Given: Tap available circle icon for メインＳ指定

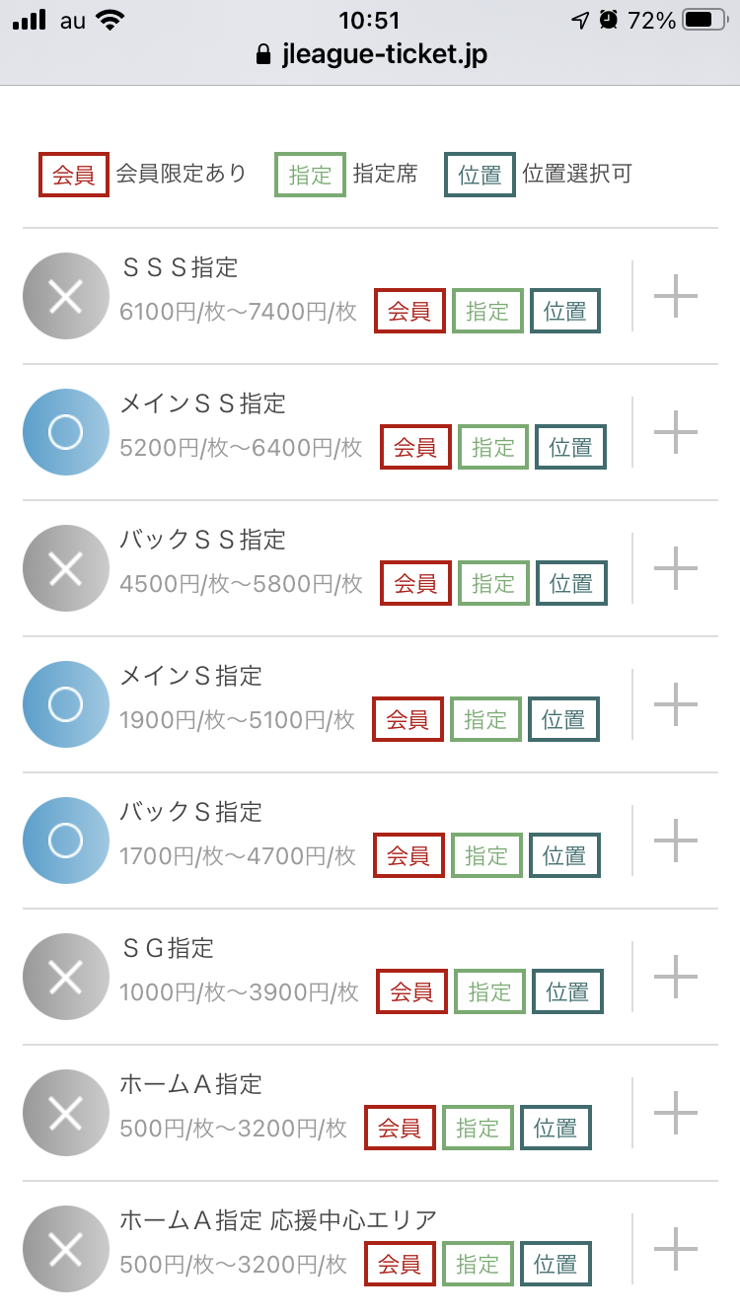Looking at the screenshot, I should (65, 704).
